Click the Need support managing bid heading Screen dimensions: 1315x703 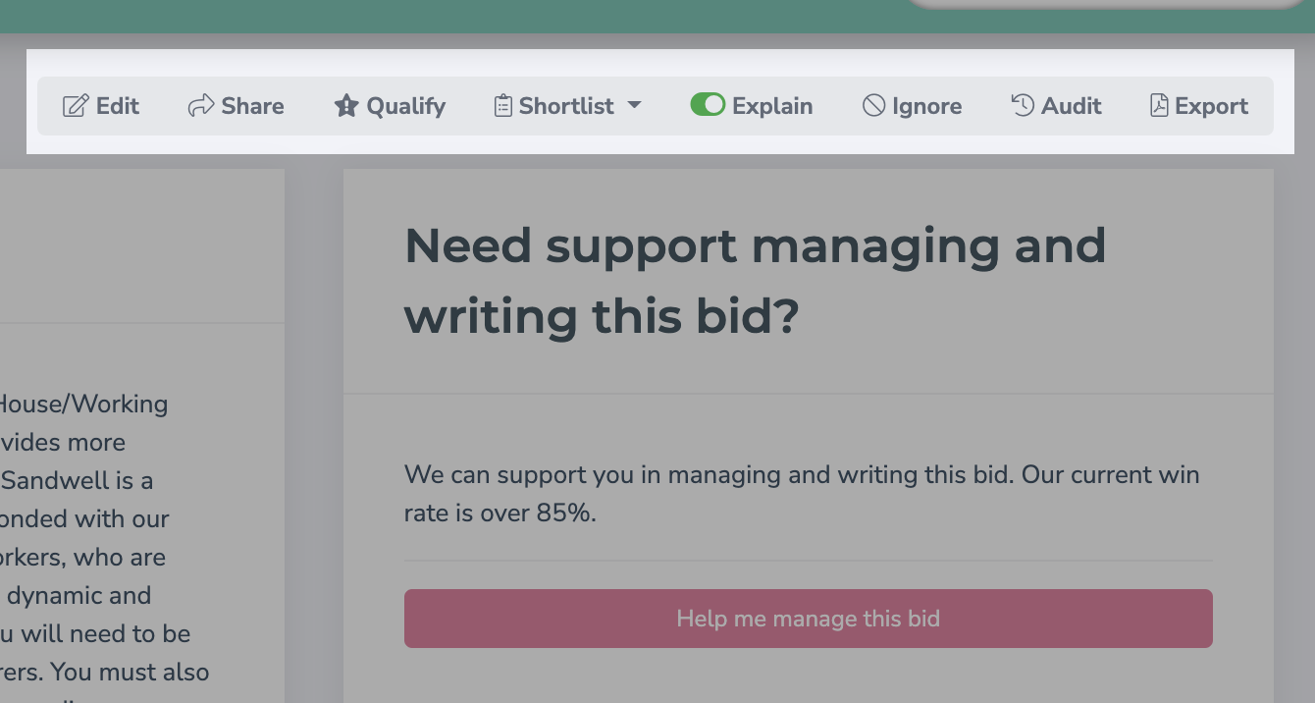[756, 281]
